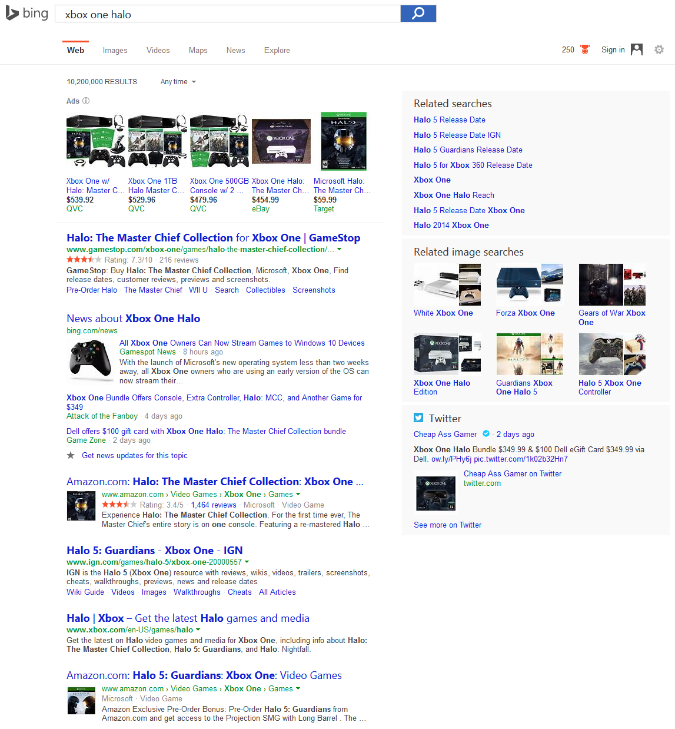Click the Twitter bird icon in the Twitter section
The image size is (675, 729).
click(x=418, y=417)
